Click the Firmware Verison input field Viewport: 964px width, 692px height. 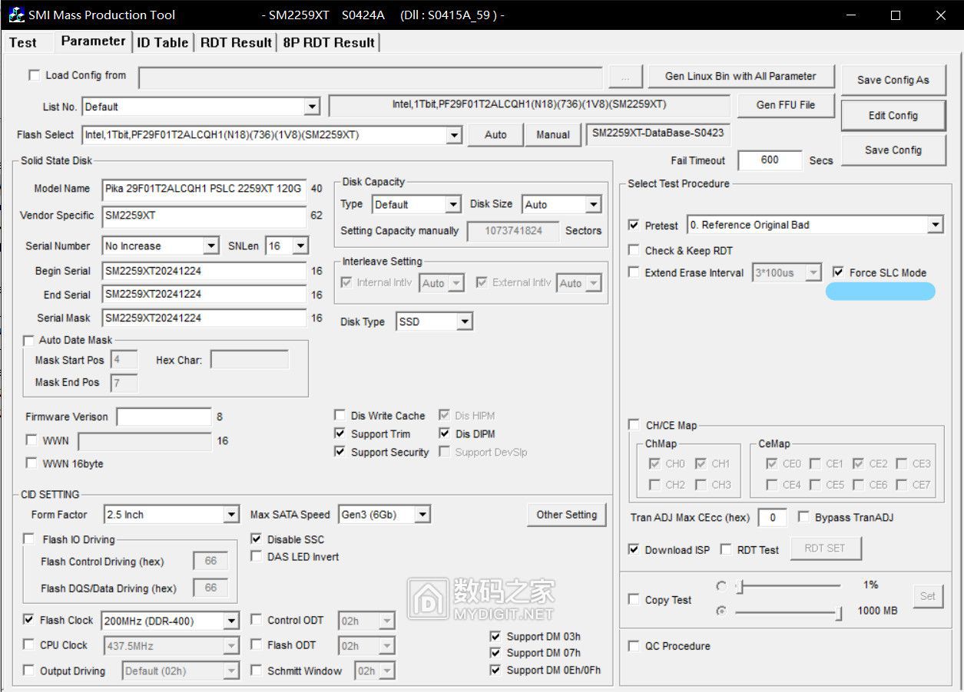click(164, 417)
